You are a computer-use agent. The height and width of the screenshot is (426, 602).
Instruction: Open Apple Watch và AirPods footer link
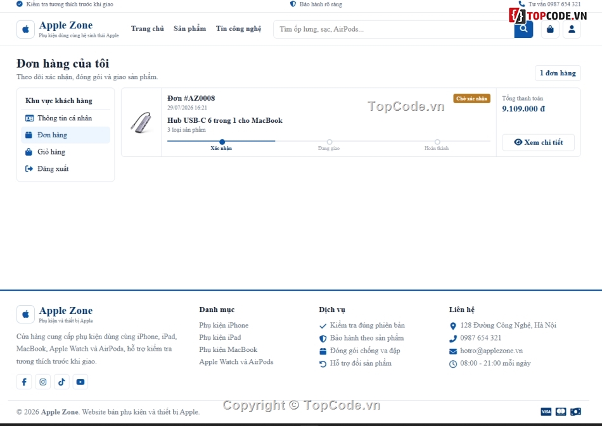click(236, 362)
